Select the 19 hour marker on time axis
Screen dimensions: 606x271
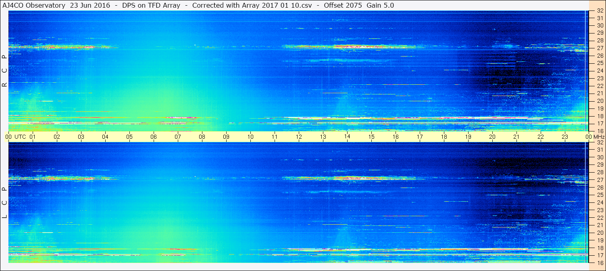coord(468,137)
